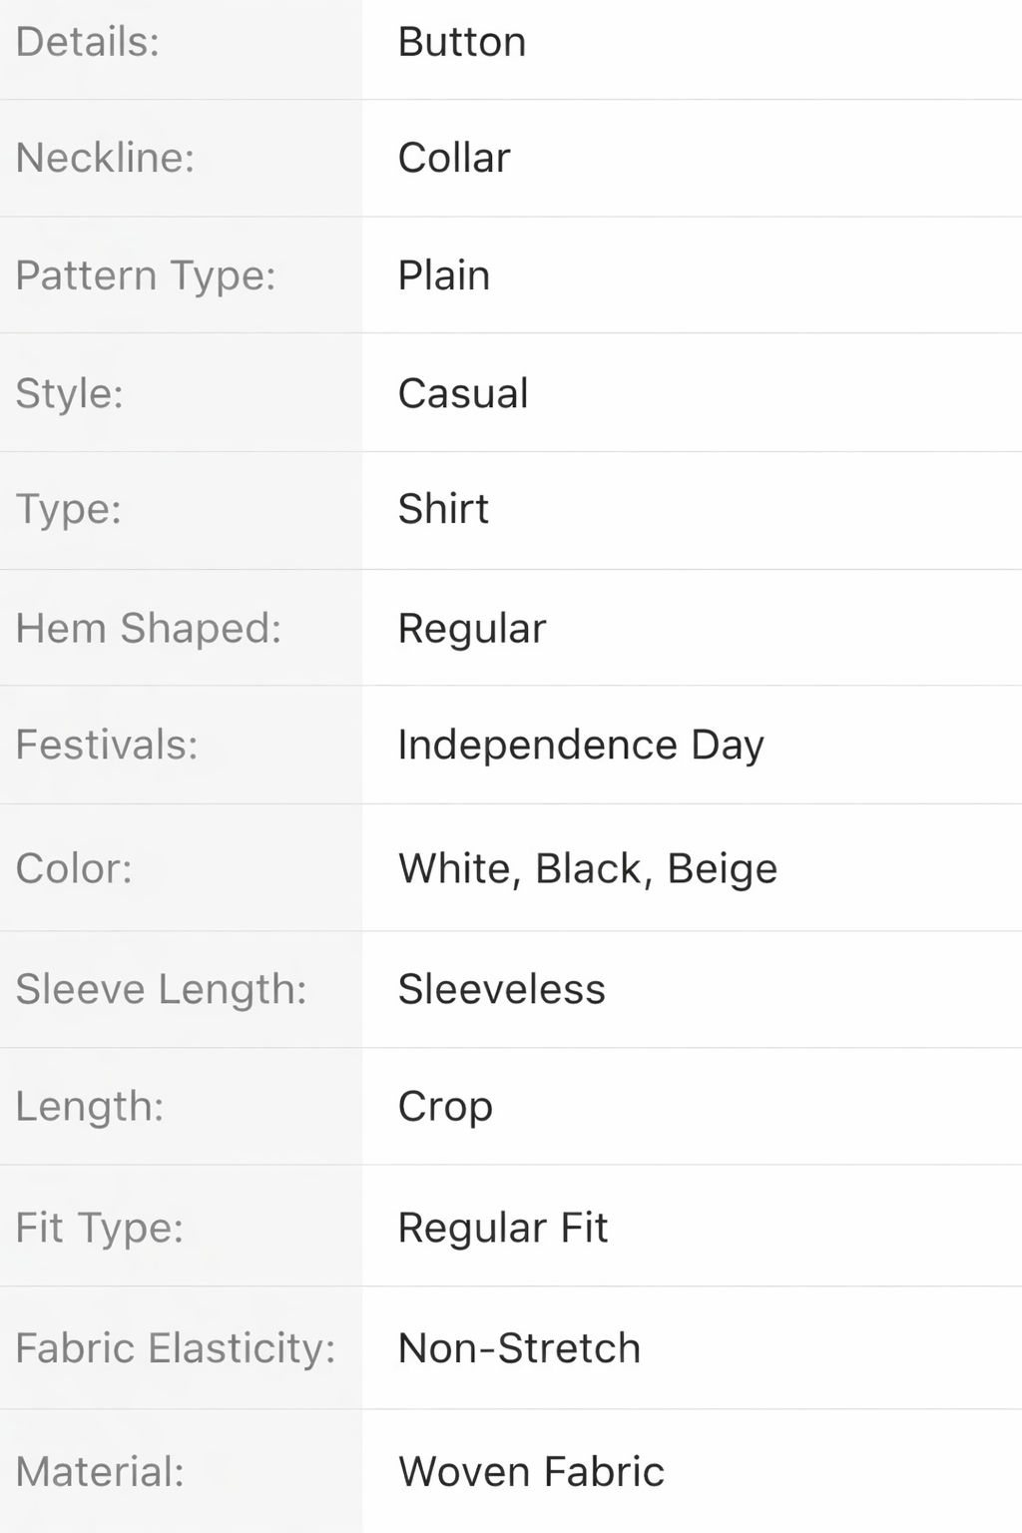Tap the "Regular Fit" value
This screenshot has height=1533, width=1022.
(x=503, y=1228)
